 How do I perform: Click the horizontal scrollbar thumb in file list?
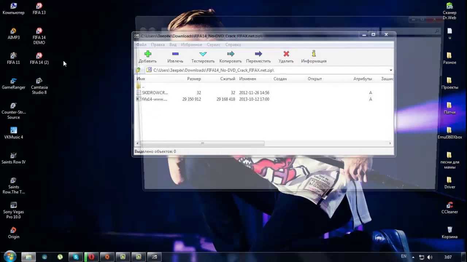[x=202, y=143]
